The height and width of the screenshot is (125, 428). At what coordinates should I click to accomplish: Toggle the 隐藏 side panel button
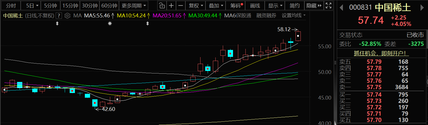(314, 6)
